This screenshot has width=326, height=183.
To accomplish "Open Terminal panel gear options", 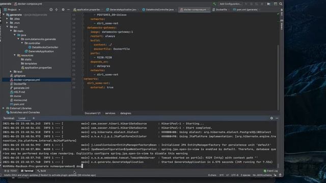I will click(271, 118).
